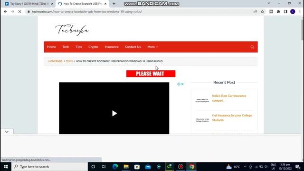Follow the HOMEPAGE breadcrumb link

pyautogui.click(x=55, y=61)
